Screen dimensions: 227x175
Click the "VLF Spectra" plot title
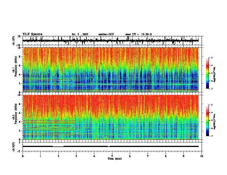(x=32, y=34)
